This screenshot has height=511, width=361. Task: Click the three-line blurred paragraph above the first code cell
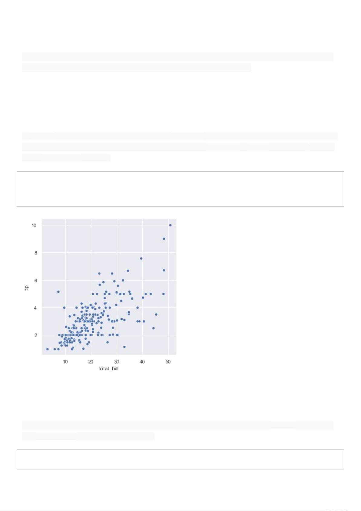[179, 147]
